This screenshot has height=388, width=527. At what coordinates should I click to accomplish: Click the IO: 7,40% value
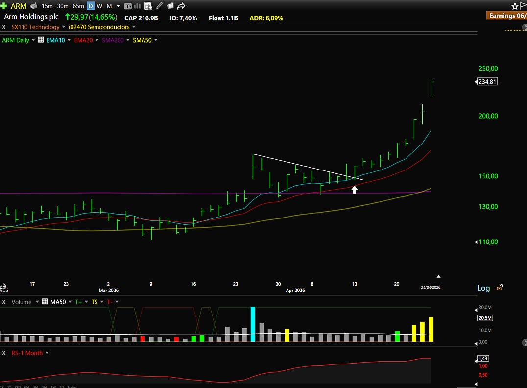pyautogui.click(x=183, y=18)
